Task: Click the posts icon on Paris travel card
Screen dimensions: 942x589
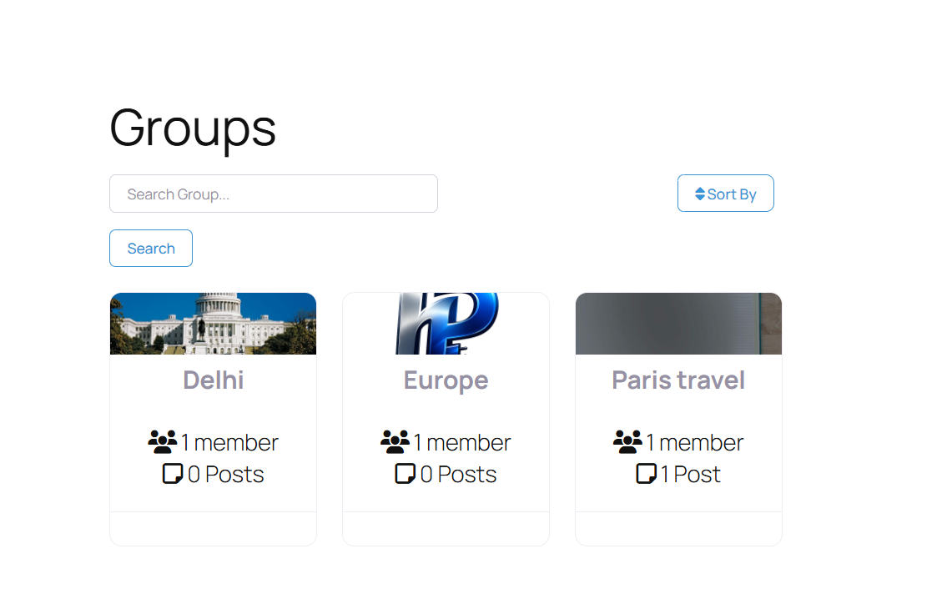Action: click(645, 474)
